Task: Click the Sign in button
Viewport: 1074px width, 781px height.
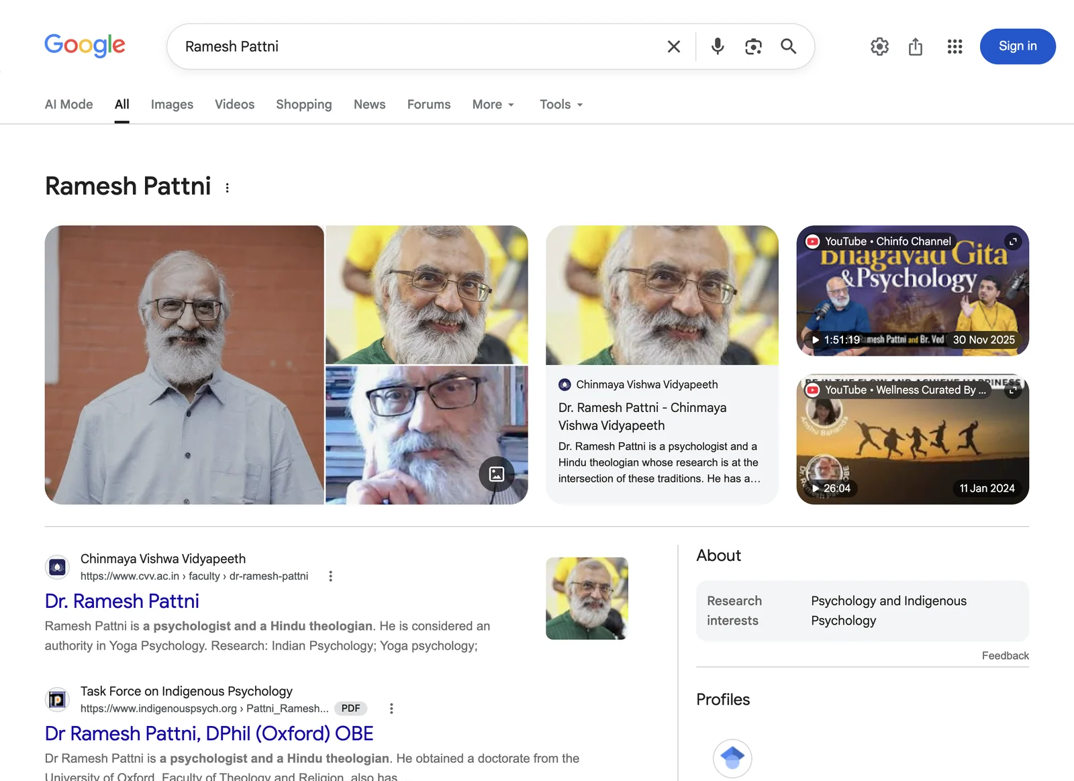Action: pyautogui.click(x=1018, y=46)
